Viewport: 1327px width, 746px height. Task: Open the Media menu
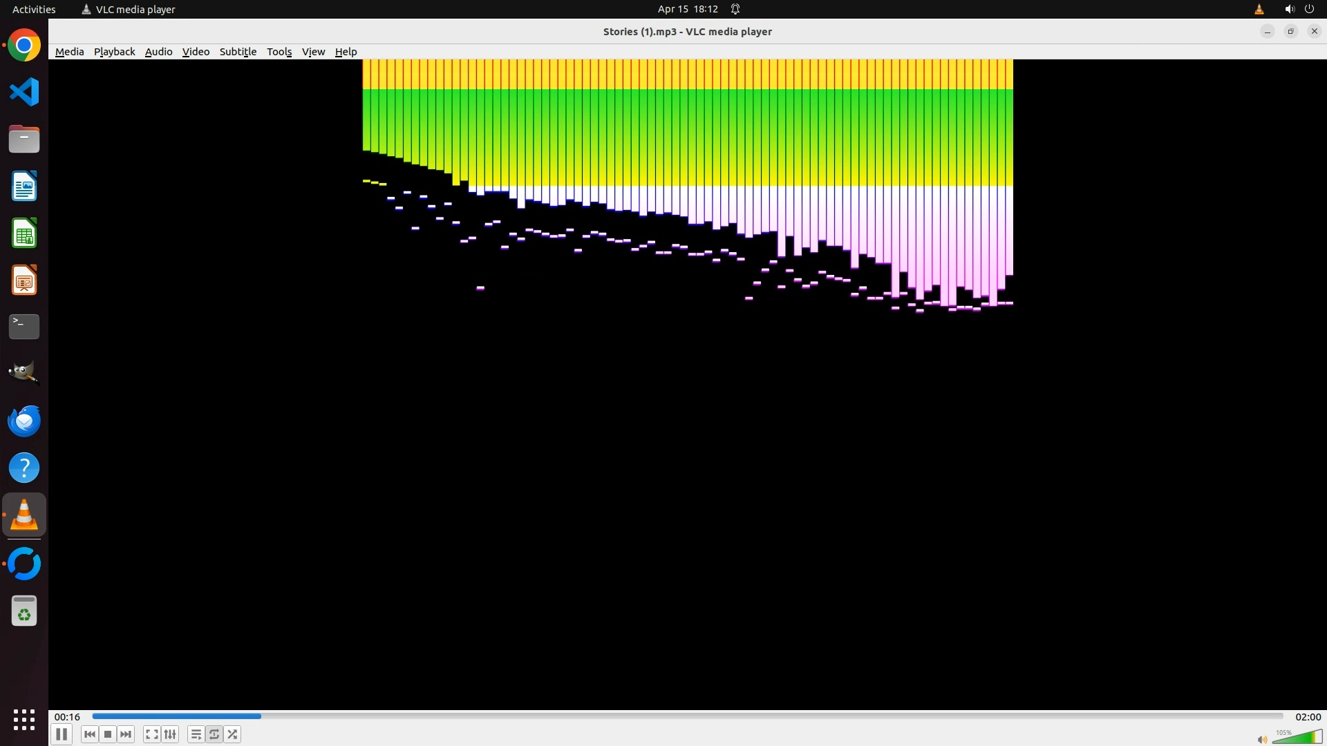(x=69, y=52)
